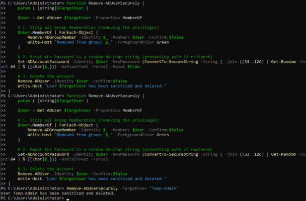Click "Remove-ADGroupMember" in the second function definition
Viewport: 306px width, 201px height.
click(52, 130)
